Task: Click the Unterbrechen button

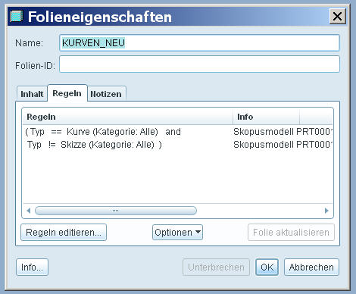Action: click(x=216, y=267)
